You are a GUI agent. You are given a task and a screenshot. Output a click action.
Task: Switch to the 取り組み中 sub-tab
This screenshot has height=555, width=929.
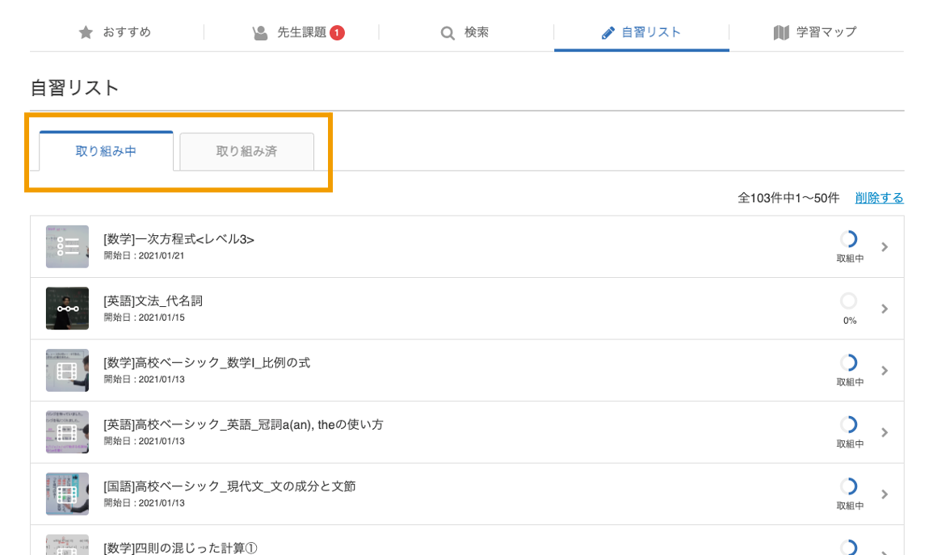coord(106,151)
